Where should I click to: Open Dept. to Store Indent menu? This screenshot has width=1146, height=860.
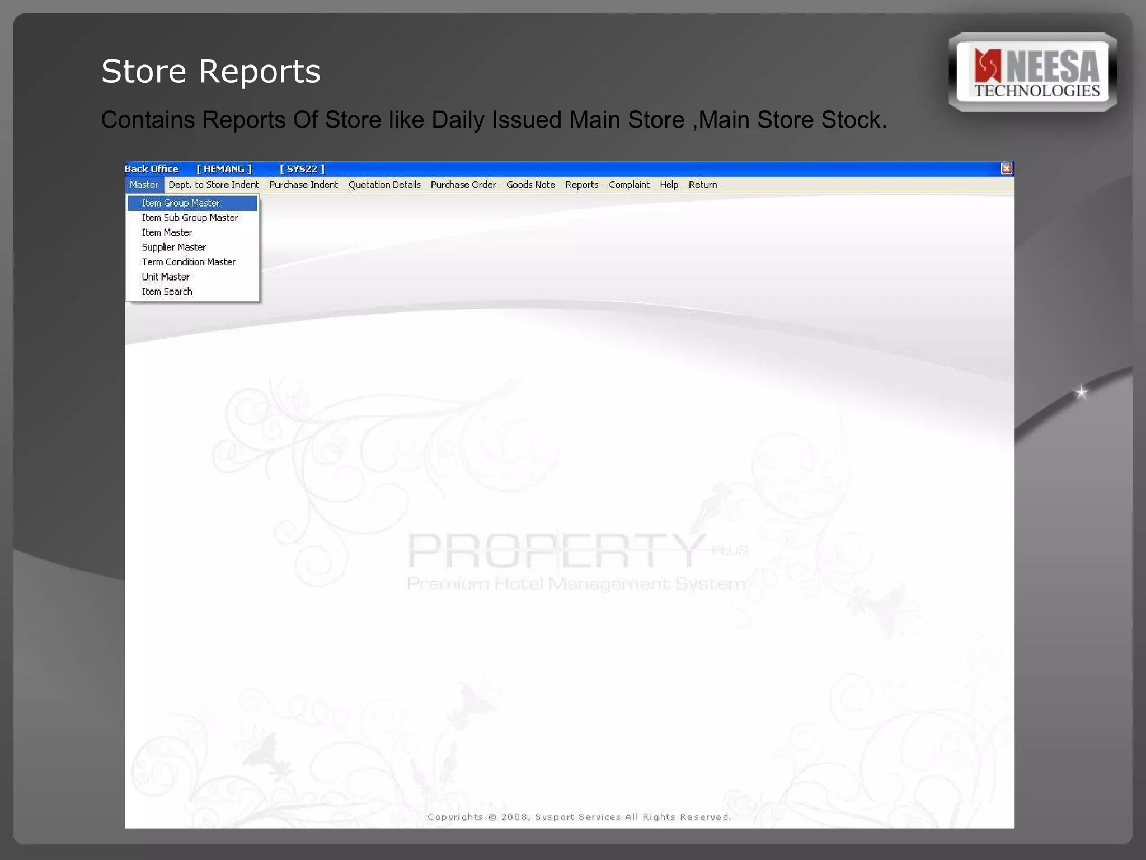pos(214,185)
